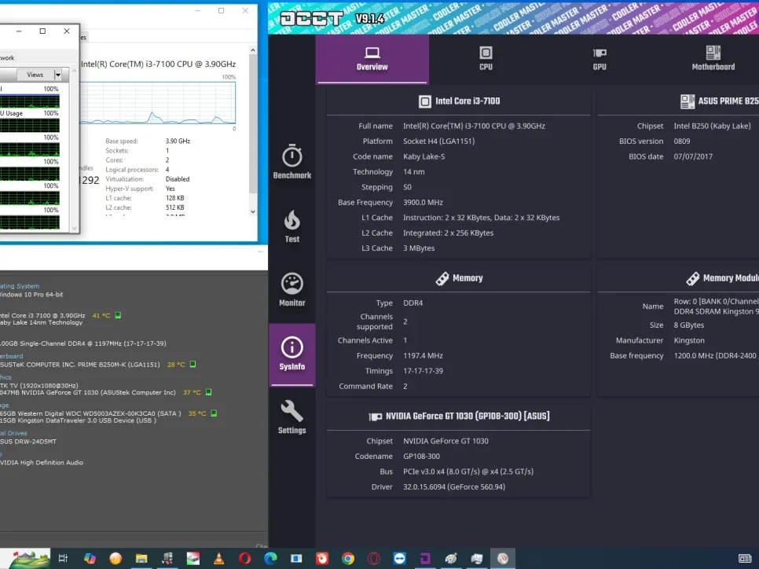Screen dimensions: 759x569
Task: Click the scroll-down arrow in Resource Monitor graphs pane
Action: (74, 228)
